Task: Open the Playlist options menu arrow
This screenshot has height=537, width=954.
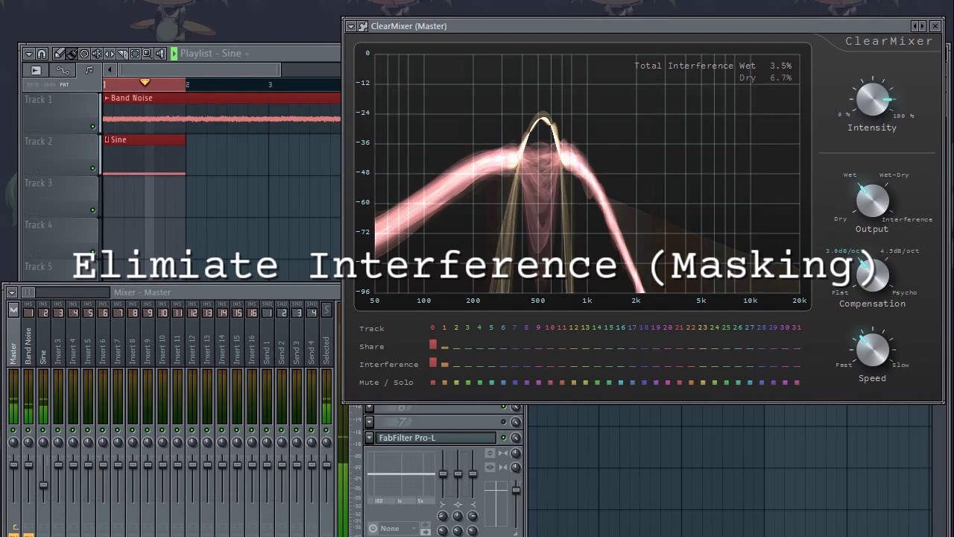Action: (x=29, y=54)
